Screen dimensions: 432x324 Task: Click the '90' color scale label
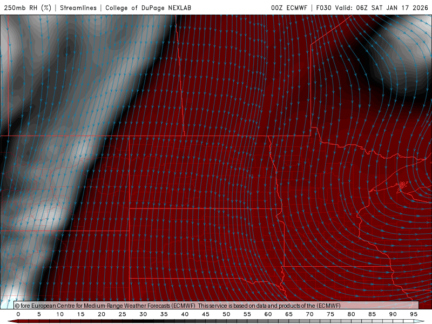(x=393, y=314)
